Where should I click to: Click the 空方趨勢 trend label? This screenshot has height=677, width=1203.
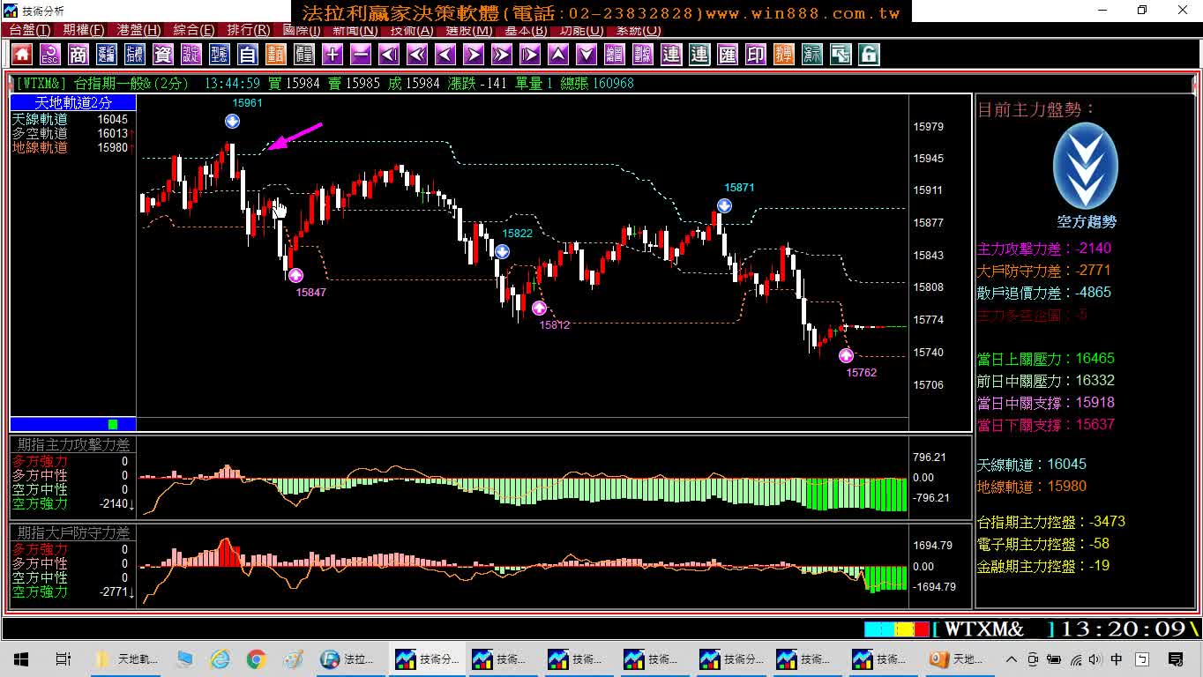click(x=1087, y=222)
